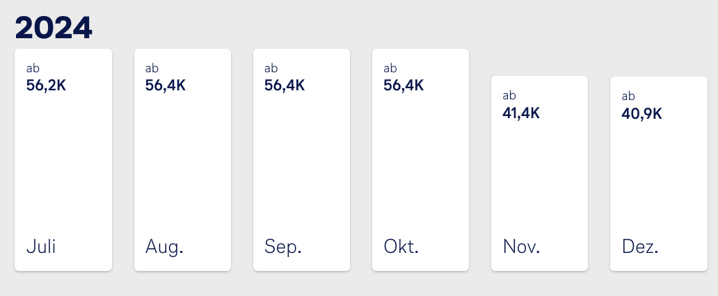Click the 2024 year heading

point(54,28)
